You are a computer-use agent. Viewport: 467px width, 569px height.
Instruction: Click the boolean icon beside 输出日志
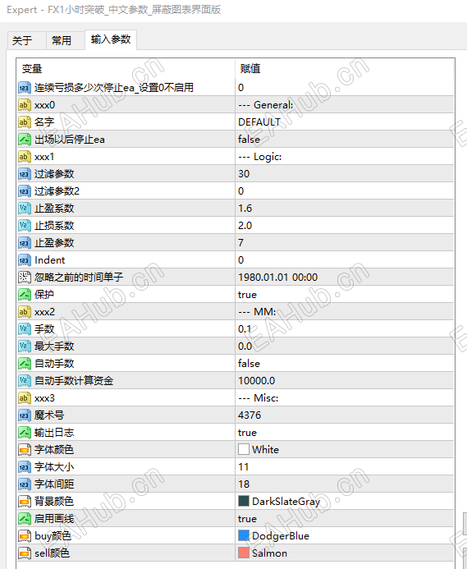tap(25, 433)
